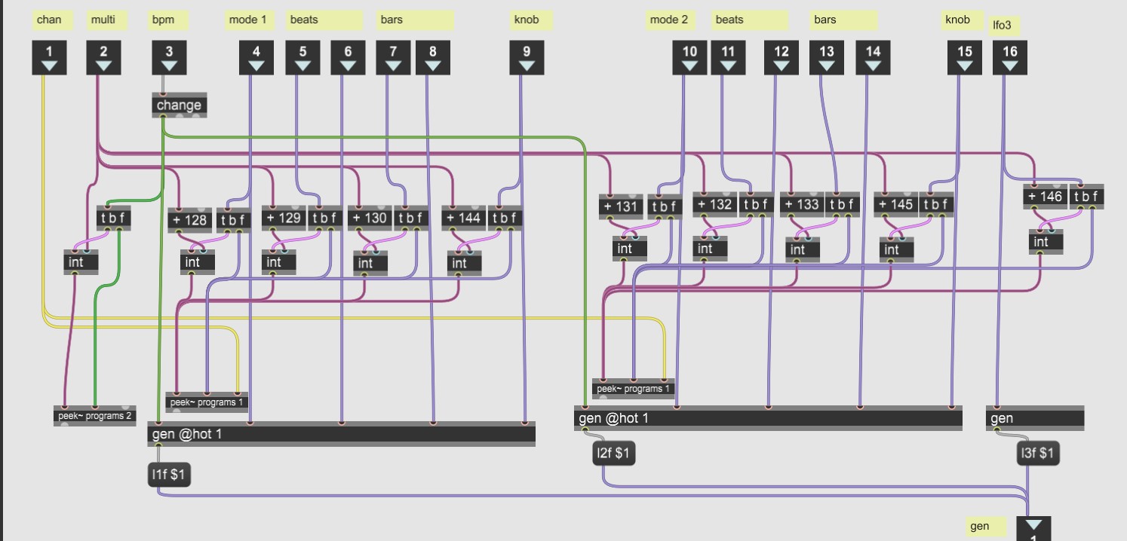Image resolution: width=1127 pixels, height=541 pixels.
Task: Expand the dropdown triangle on inlet 1
Action: point(50,66)
